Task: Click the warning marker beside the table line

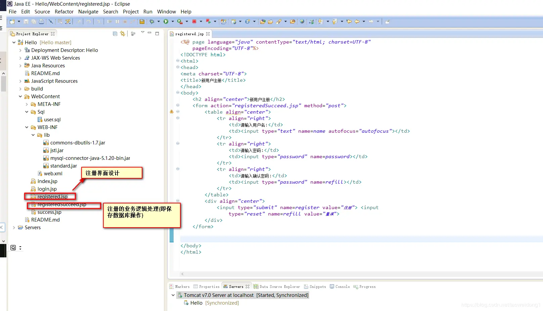Action: coord(172,112)
